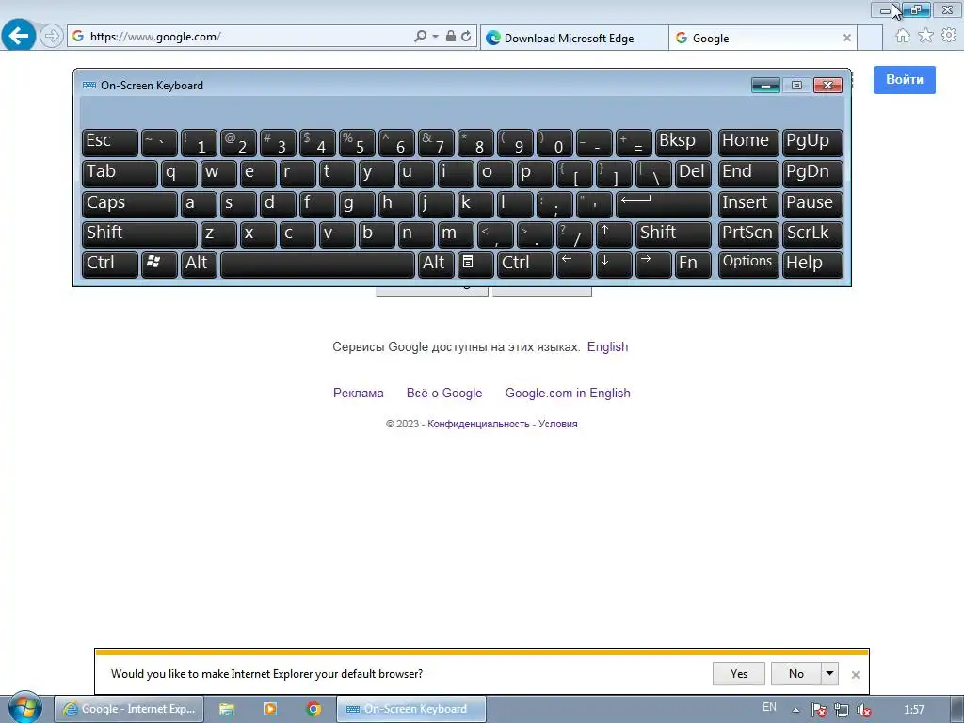Tap the left arrow key on the keyboard
964x723 pixels.
pyautogui.click(x=574, y=265)
